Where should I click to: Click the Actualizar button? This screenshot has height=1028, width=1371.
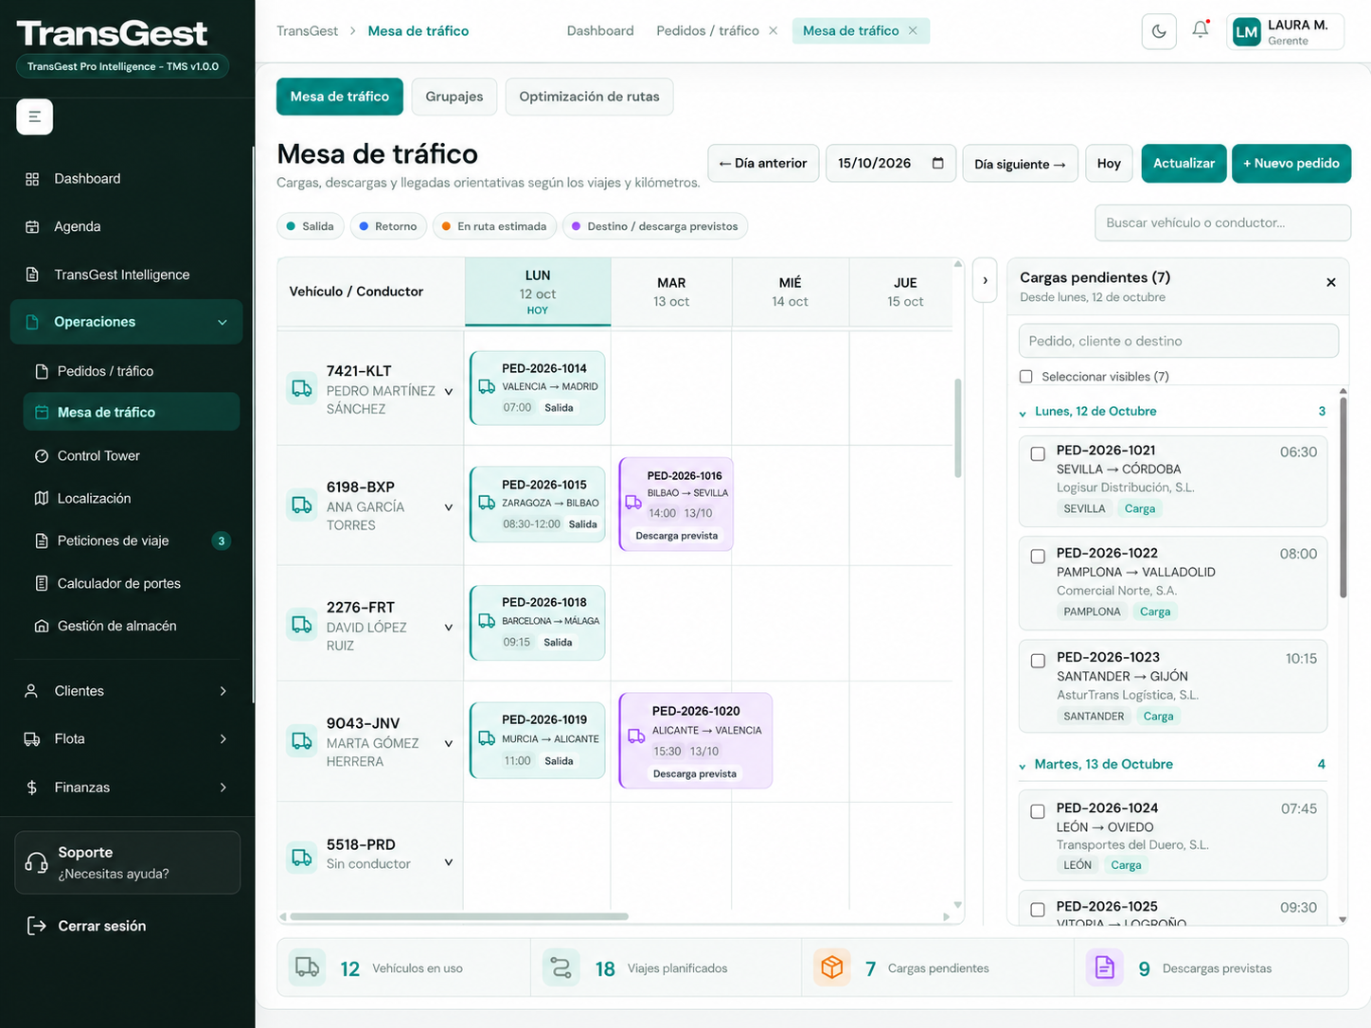click(x=1184, y=163)
